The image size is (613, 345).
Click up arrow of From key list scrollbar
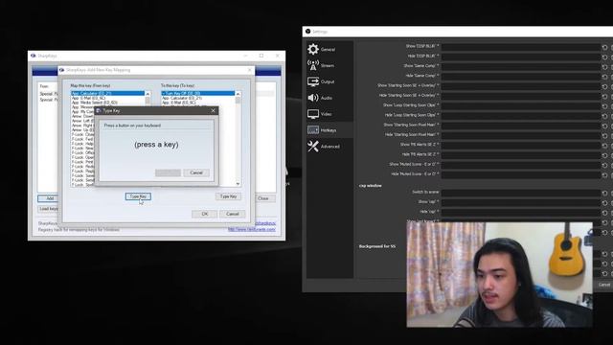pyautogui.click(x=148, y=94)
